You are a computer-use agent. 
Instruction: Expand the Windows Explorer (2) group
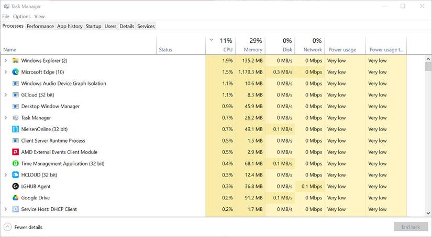6,61
